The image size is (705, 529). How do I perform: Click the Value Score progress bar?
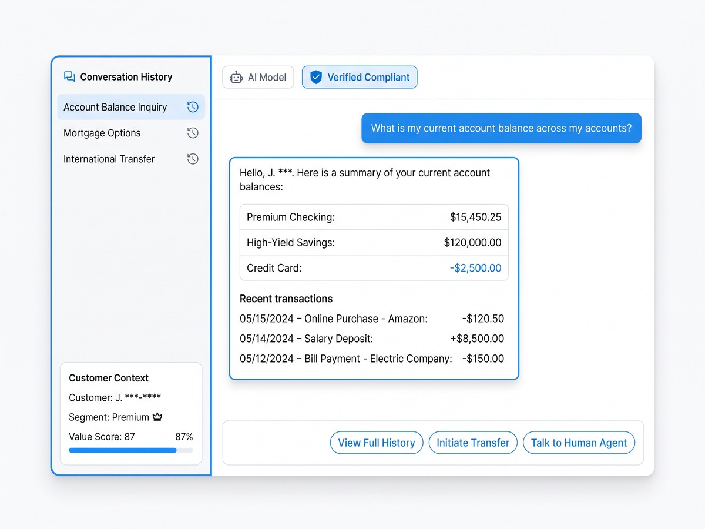tap(131, 450)
